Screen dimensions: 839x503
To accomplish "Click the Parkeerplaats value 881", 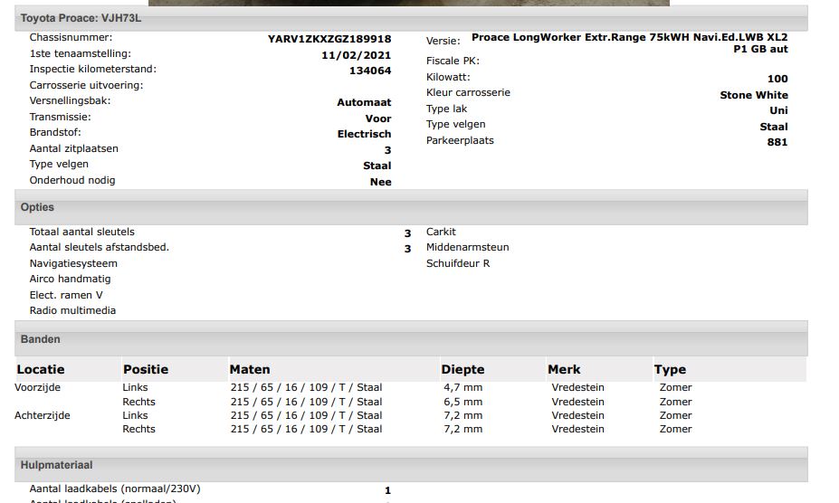I will click(x=777, y=142).
